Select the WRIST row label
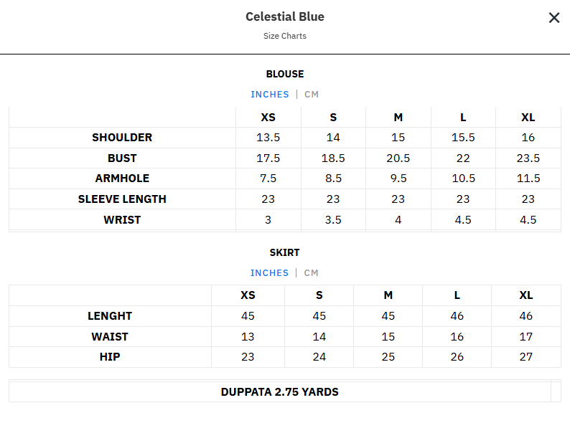Viewport: 570px width, 423px height. (122, 220)
